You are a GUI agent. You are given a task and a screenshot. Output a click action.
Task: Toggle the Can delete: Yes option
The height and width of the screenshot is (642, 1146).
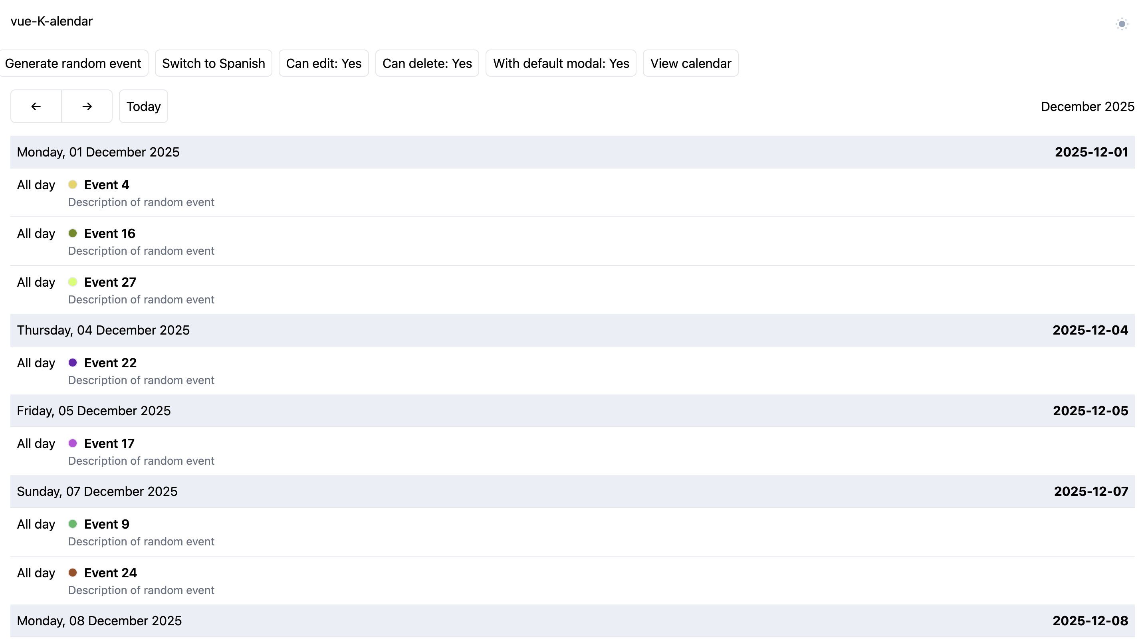426,63
